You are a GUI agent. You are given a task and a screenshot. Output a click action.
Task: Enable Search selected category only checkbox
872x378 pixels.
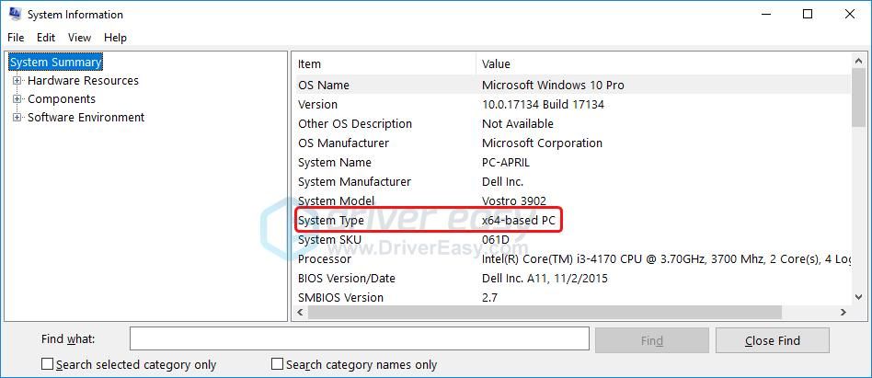coord(48,364)
